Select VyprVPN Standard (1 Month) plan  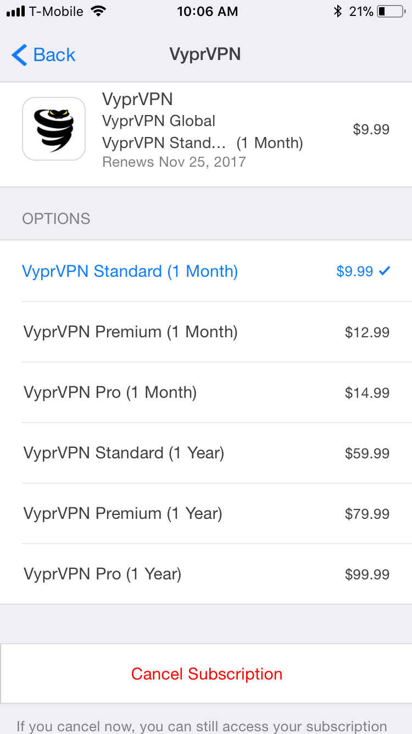(x=130, y=271)
